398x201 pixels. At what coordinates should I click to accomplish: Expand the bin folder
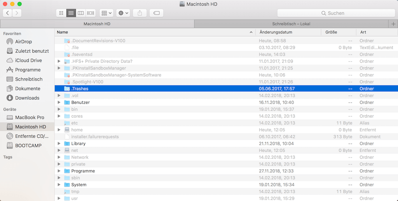[59, 109]
